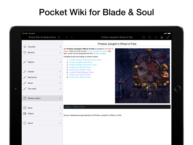193x145 pixels.
Task: Open the Profane Soul Shield 3-Pack link
Action: pos(80,75)
